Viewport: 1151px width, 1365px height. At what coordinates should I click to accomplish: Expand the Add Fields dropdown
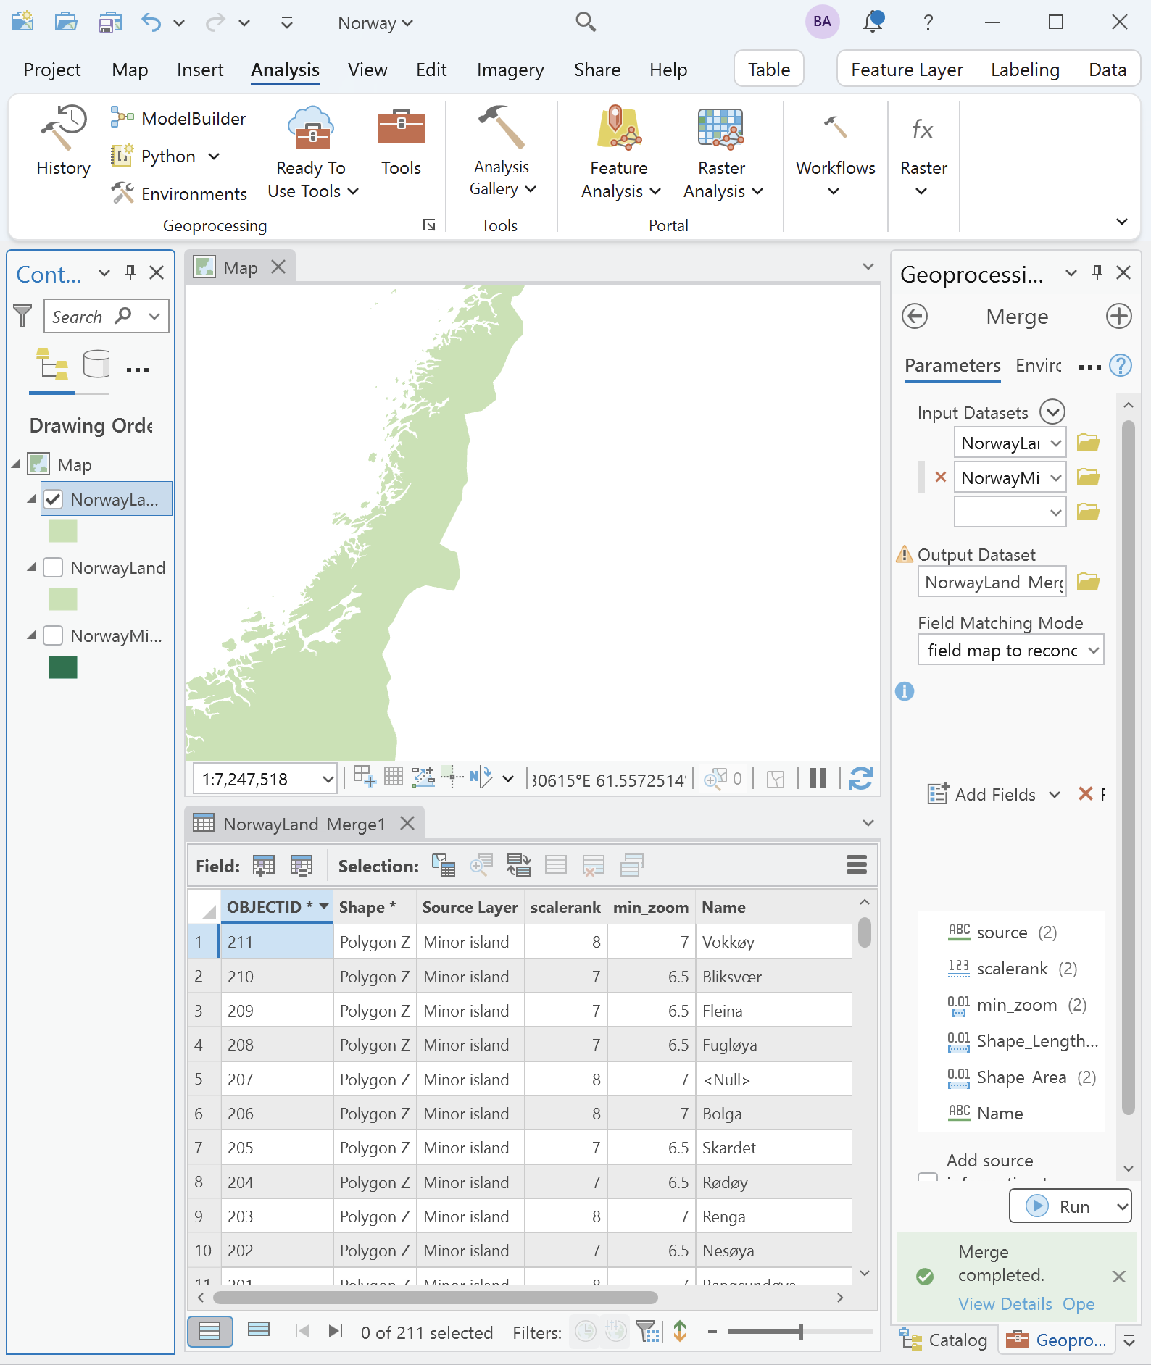pos(1055,795)
